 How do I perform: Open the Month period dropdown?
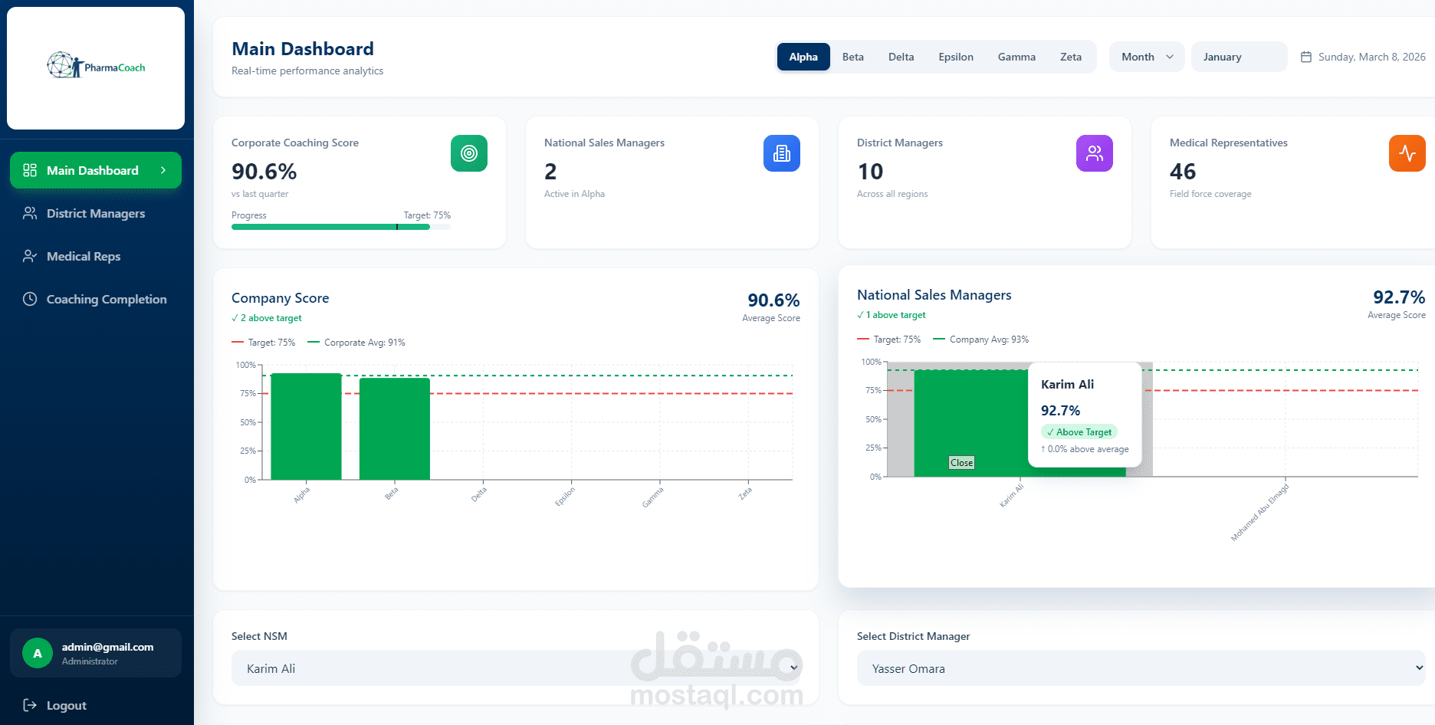click(x=1147, y=57)
